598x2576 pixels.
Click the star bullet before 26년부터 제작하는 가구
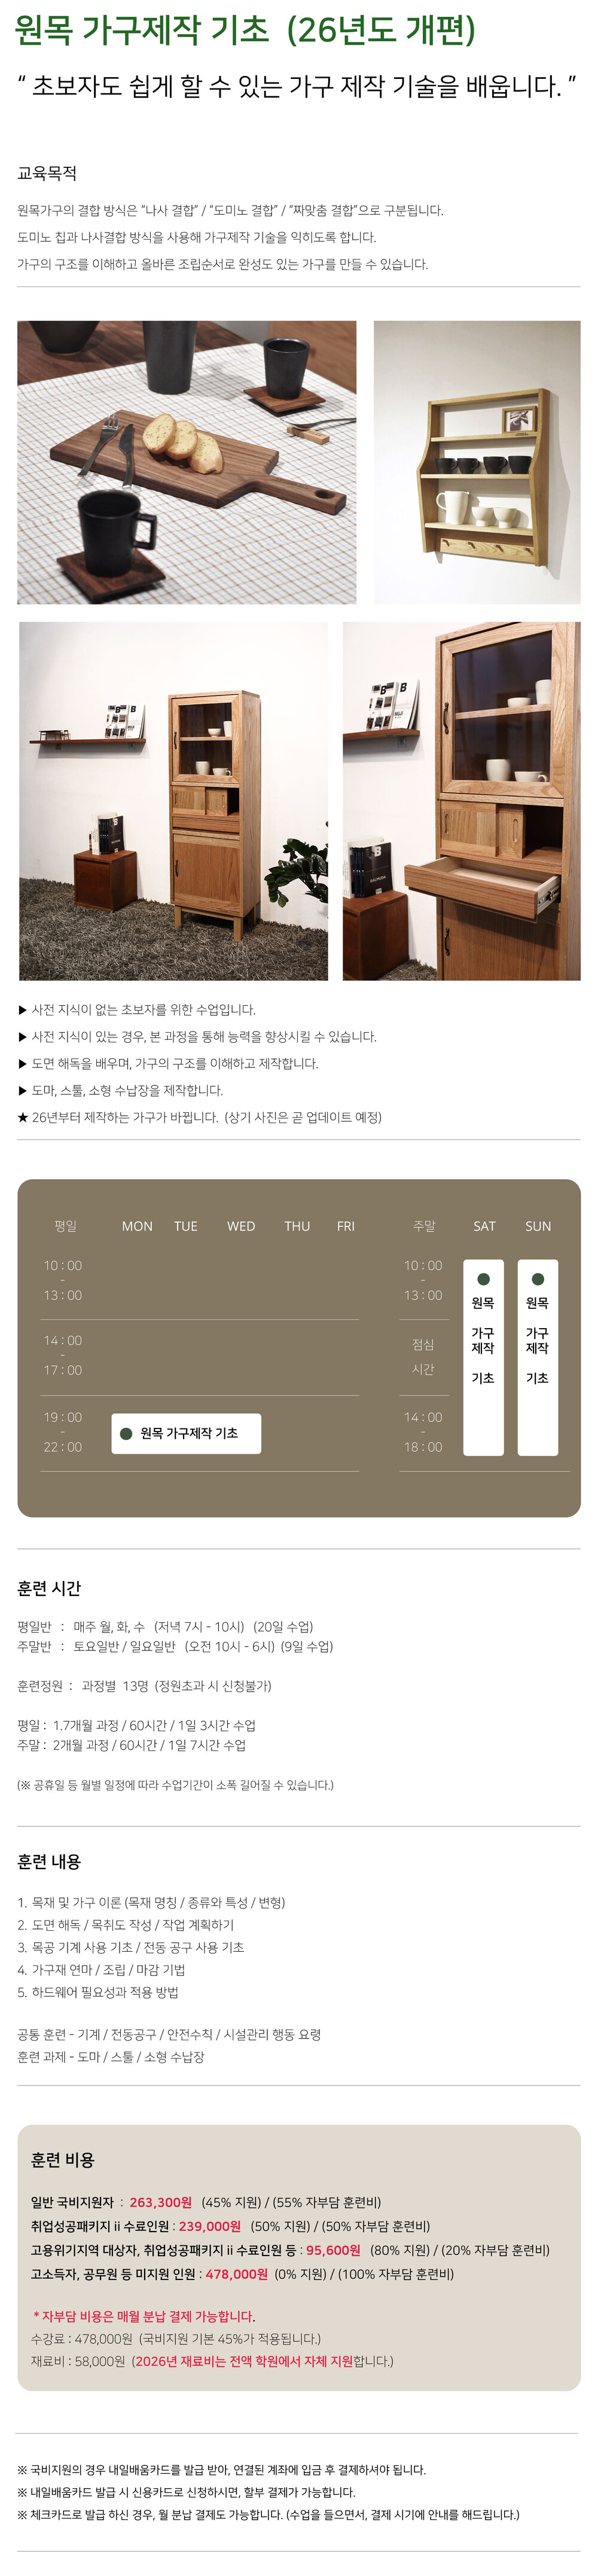click(23, 1117)
